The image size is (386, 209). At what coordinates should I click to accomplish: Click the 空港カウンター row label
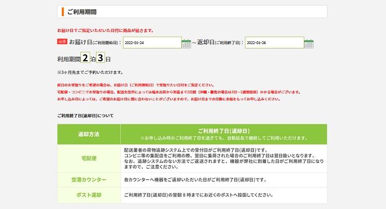(x=89, y=180)
